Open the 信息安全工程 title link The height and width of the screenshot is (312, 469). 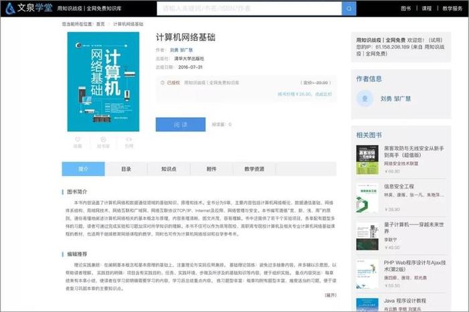click(399, 187)
